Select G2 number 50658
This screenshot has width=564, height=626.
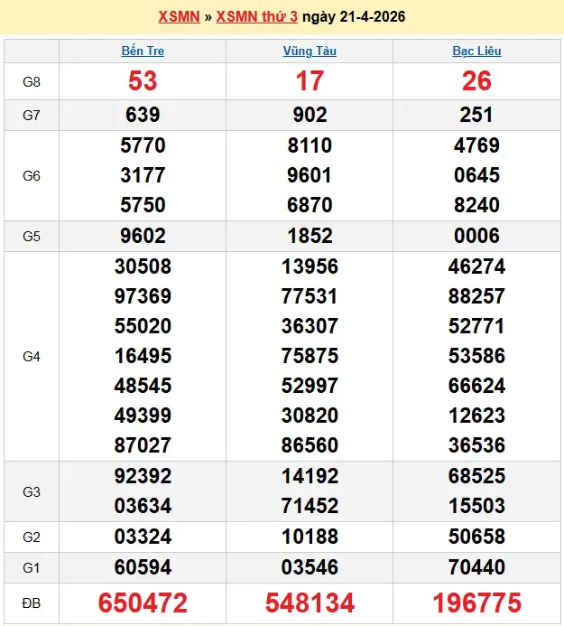[x=476, y=537]
